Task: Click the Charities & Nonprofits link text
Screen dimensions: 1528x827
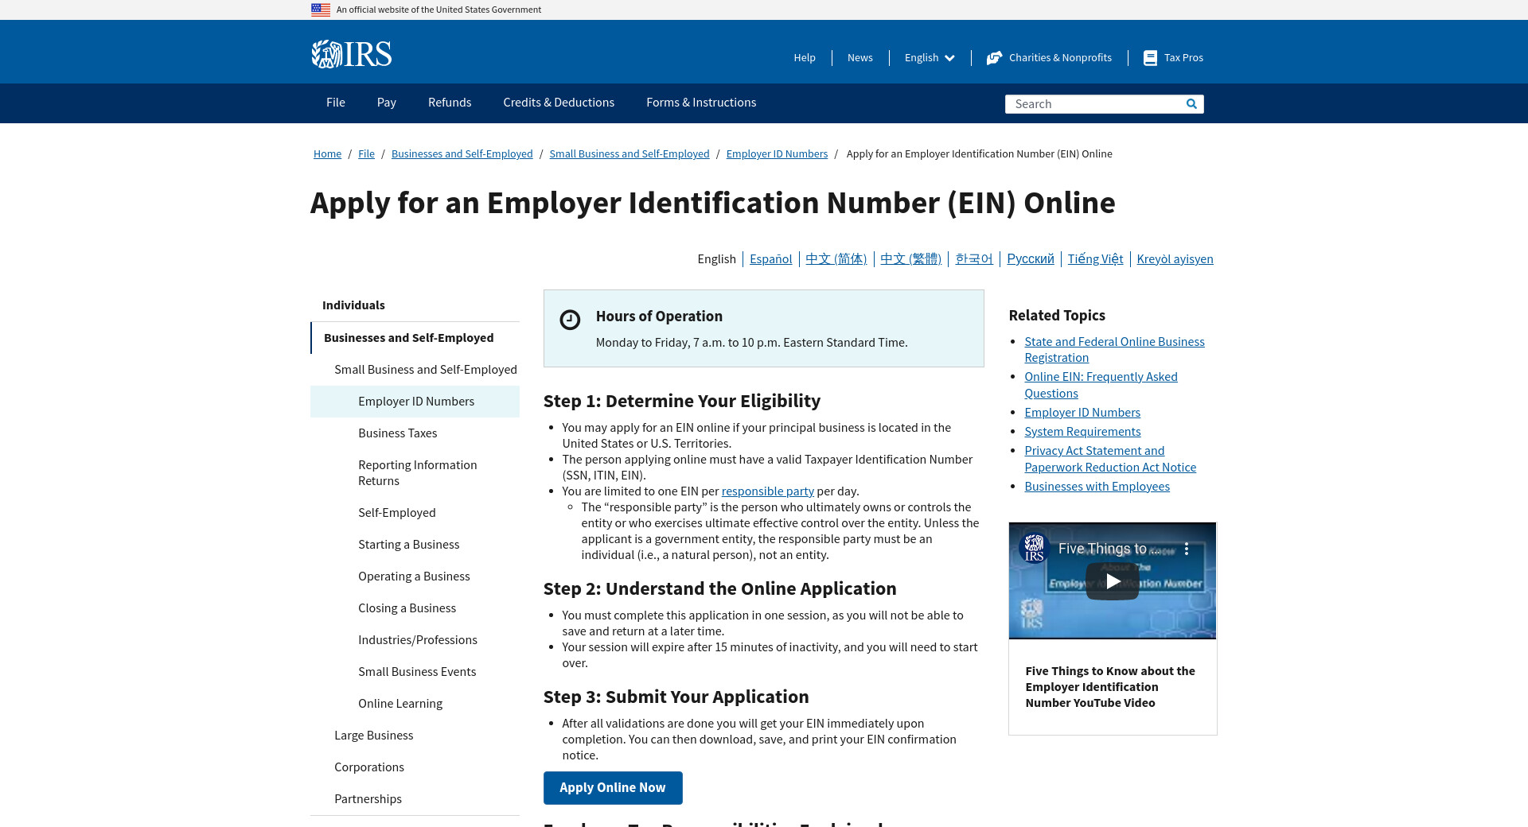Action: (1060, 58)
